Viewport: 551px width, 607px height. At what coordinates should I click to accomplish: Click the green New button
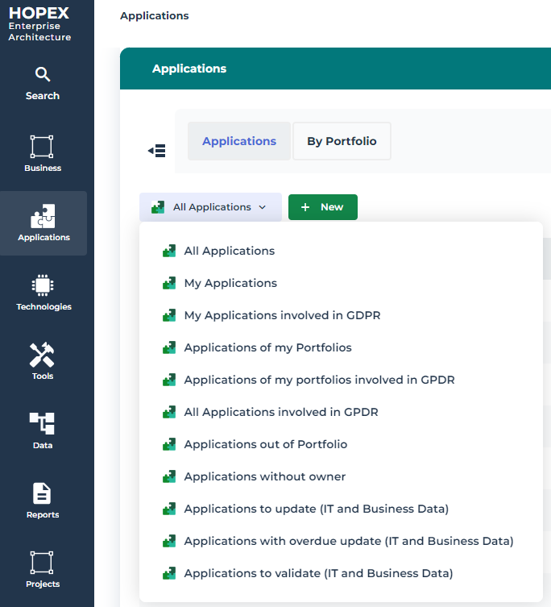322,207
